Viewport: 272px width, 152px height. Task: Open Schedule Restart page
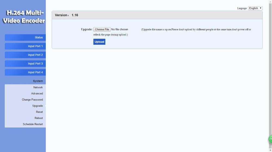pos(33,124)
